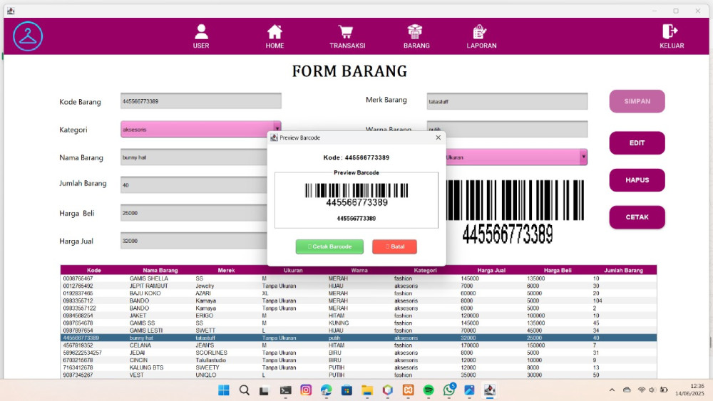713x401 pixels.
Task: Open the USER menu icon
Action: click(x=201, y=36)
